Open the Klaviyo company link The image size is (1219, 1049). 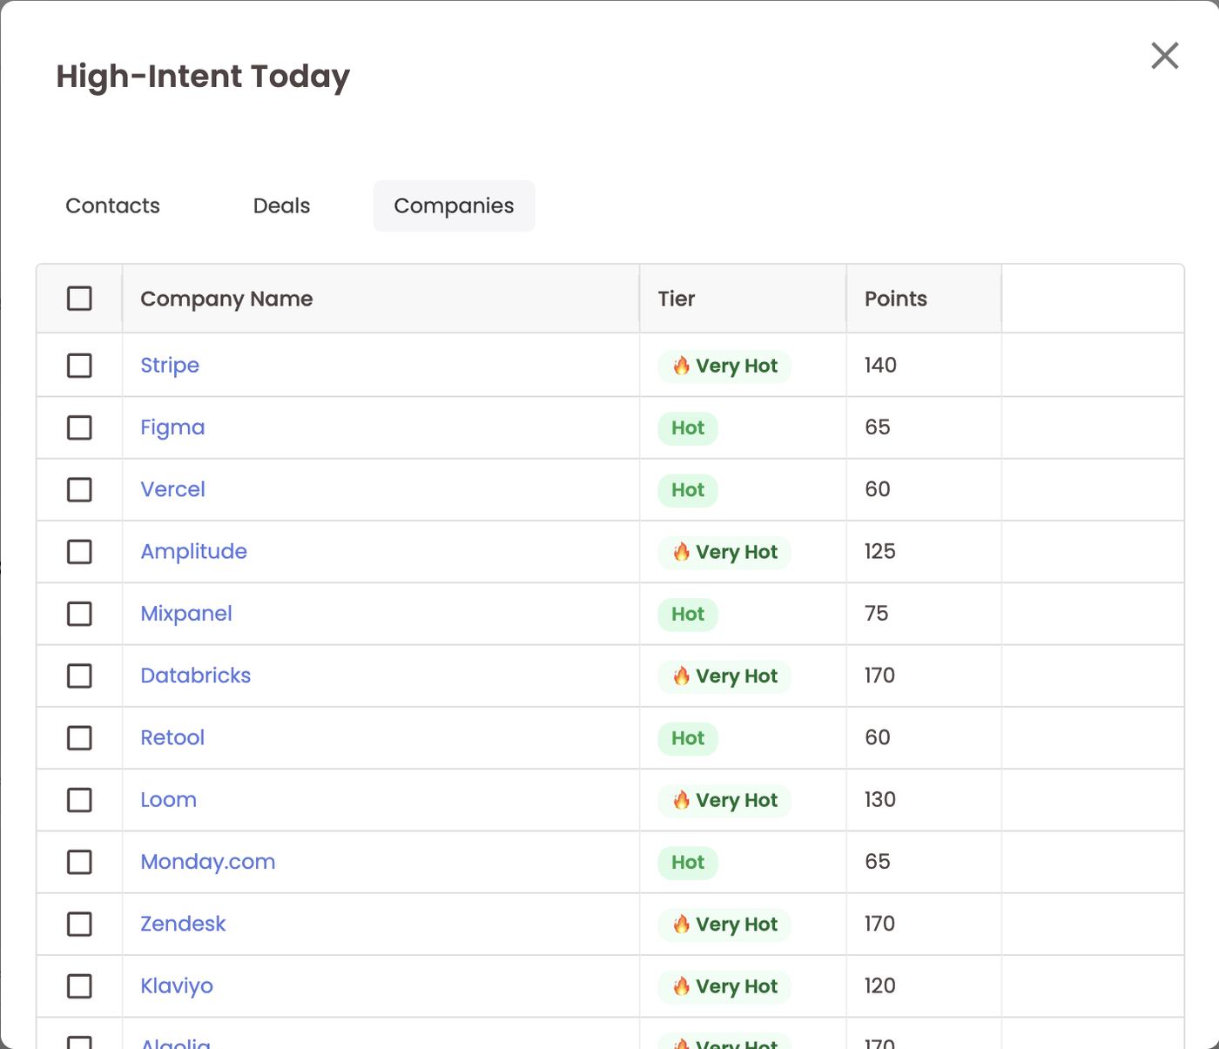coord(177,986)
